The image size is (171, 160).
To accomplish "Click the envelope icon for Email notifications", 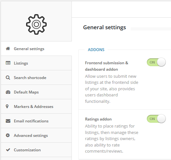I will [x=8, y=121].
